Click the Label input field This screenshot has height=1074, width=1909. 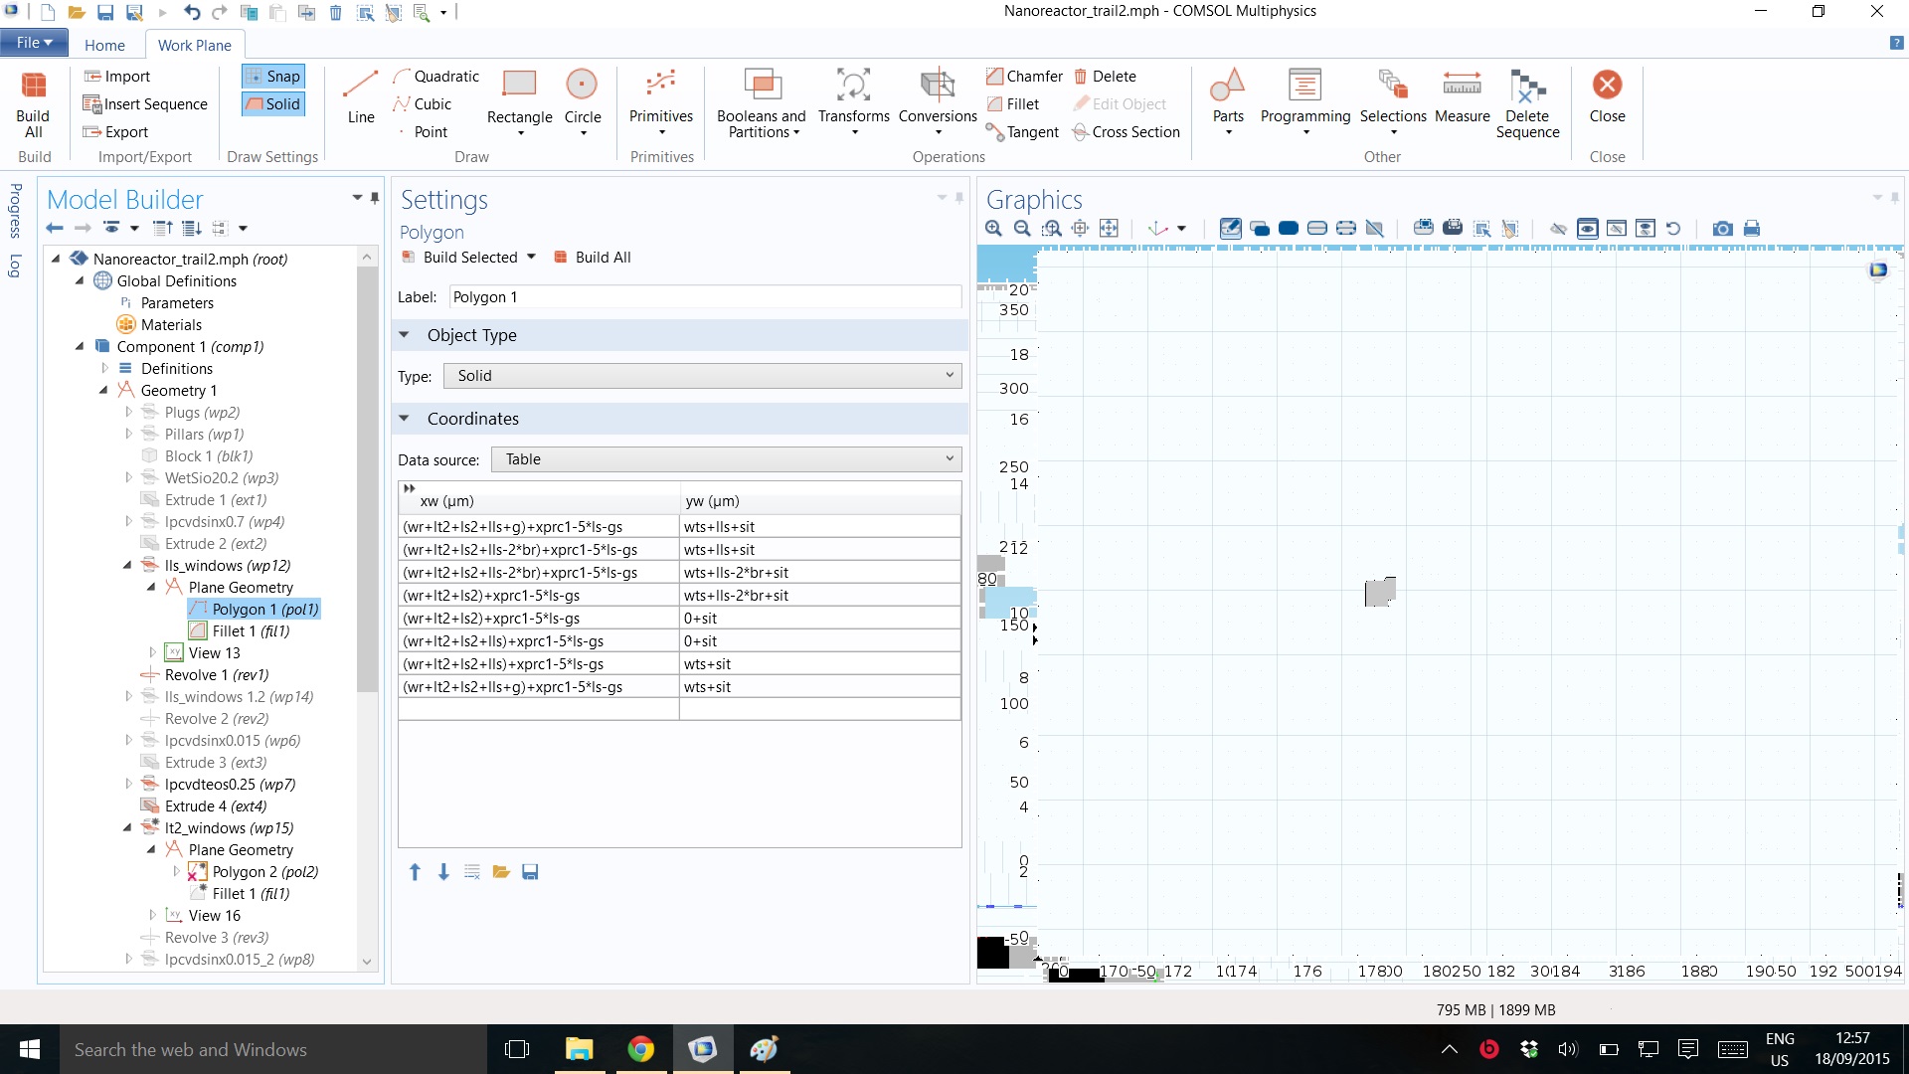tap(704, 297)
